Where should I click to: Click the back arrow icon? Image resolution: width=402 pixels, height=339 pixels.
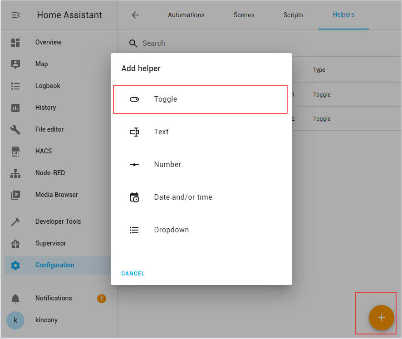(135, 15)
